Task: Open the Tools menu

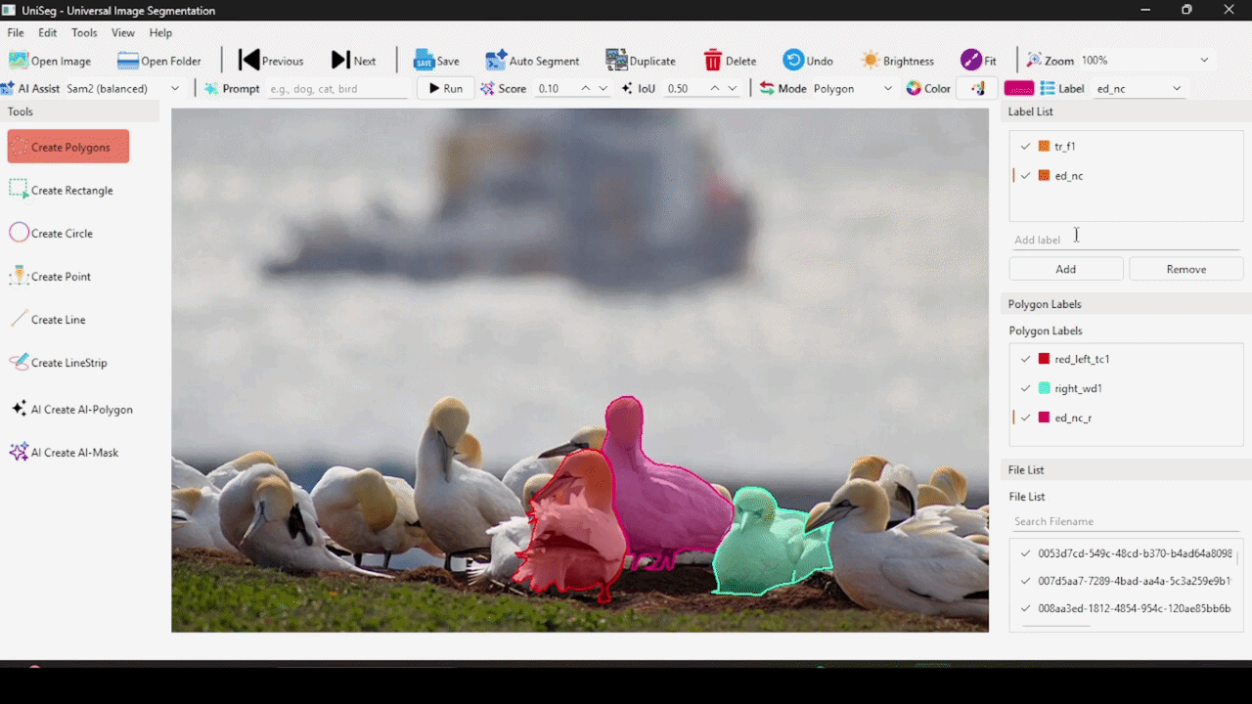Action: click(84, 33)
